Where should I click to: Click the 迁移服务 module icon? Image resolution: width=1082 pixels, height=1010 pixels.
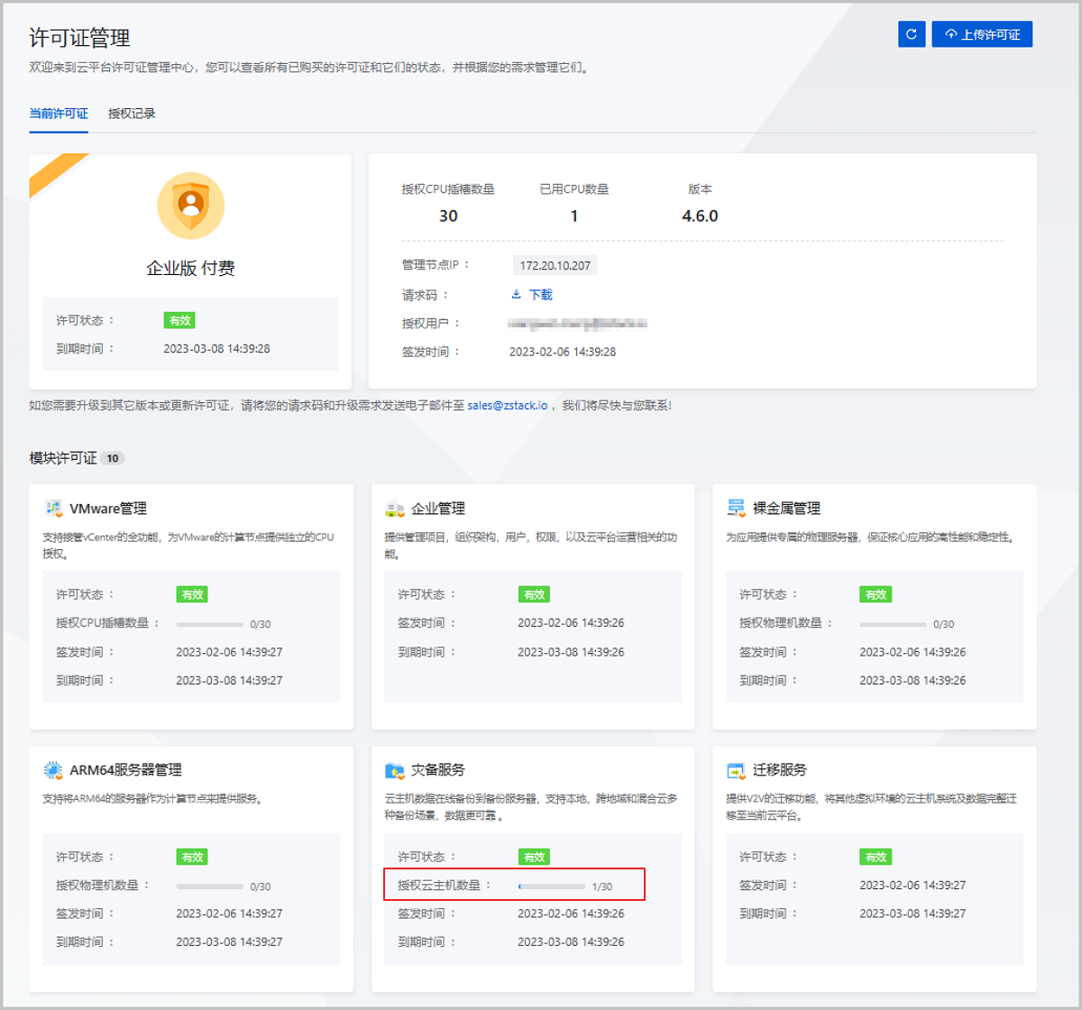coord(737,770)
